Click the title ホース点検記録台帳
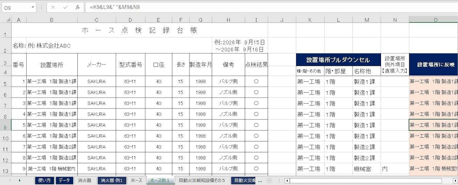 coord(139,30)
